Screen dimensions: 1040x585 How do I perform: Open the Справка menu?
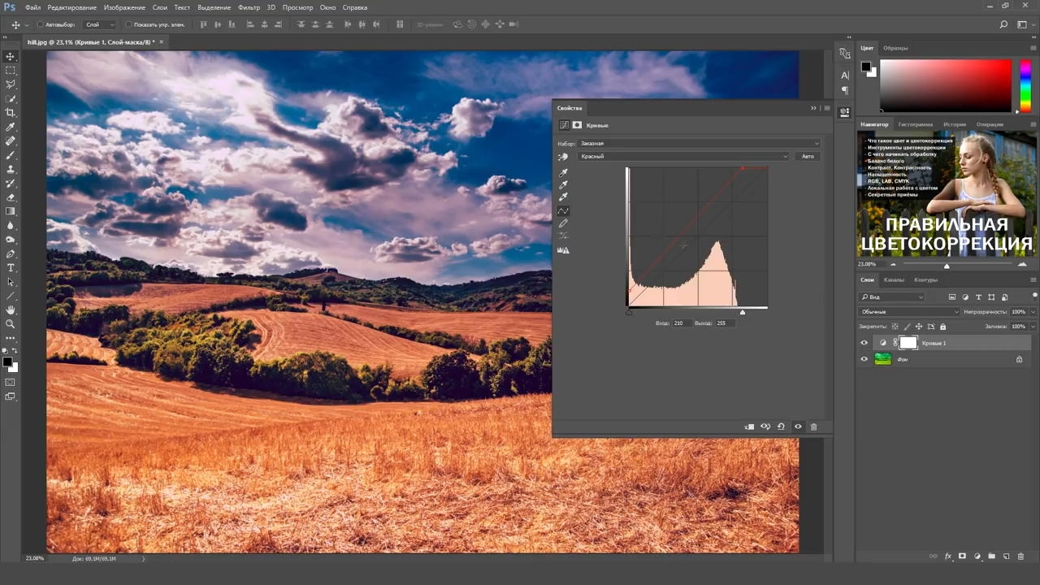(x=355, y=7)
